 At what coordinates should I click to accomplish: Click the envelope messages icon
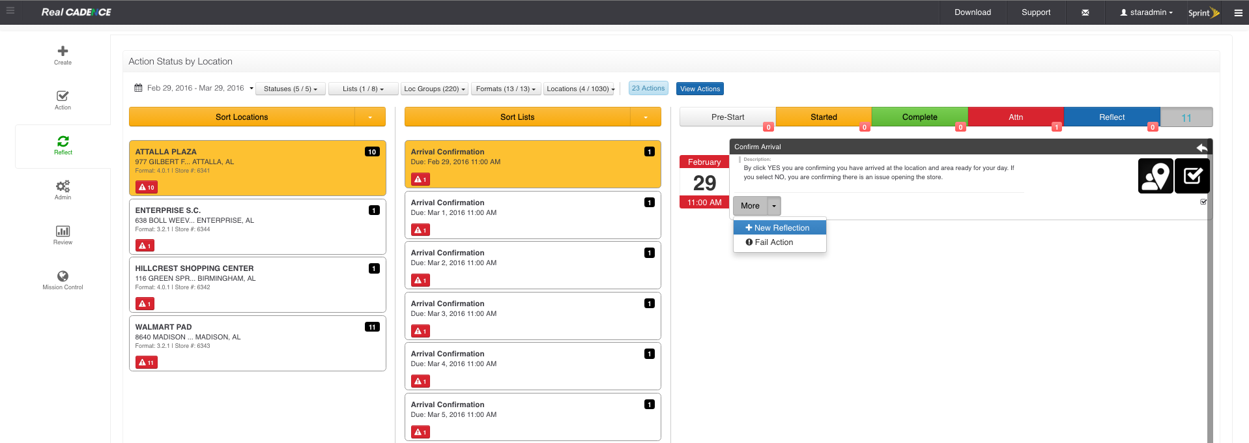[1085, 12]
